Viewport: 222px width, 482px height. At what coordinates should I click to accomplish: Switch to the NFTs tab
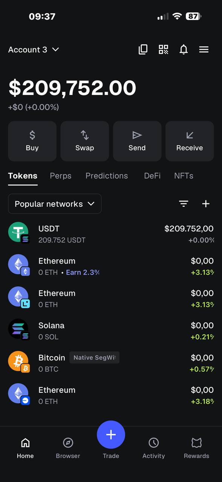click(184, 176)
